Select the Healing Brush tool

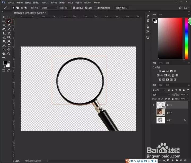pos(4,29)
